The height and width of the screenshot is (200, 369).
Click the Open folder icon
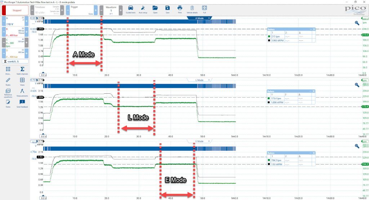point(155,9)
